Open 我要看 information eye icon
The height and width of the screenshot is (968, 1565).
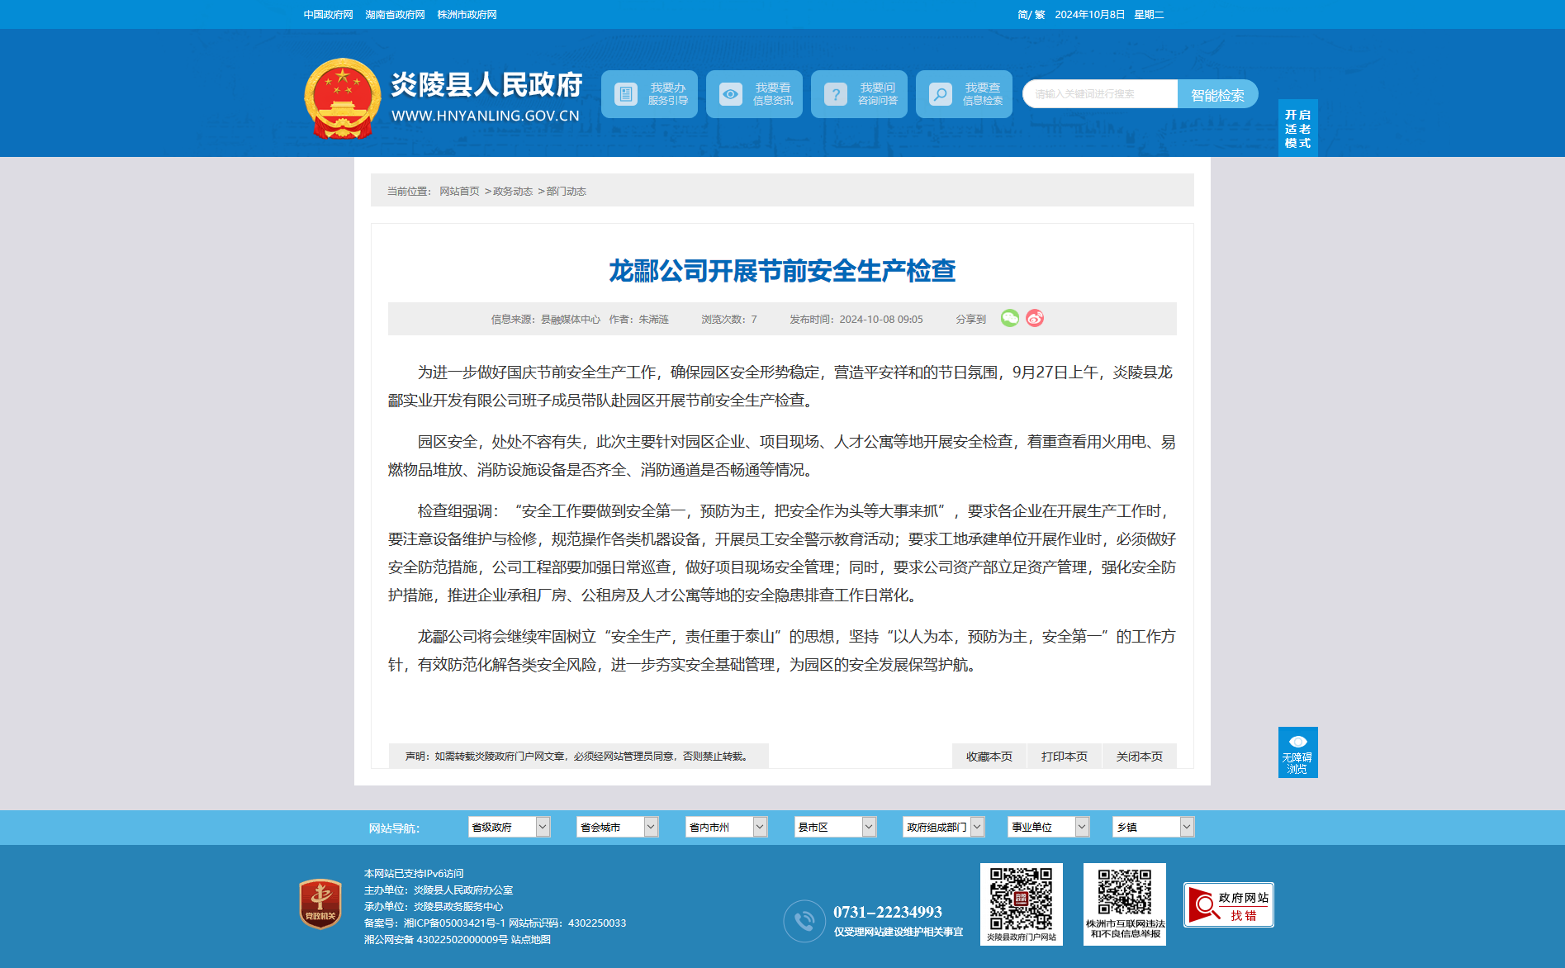coord(731,94)
